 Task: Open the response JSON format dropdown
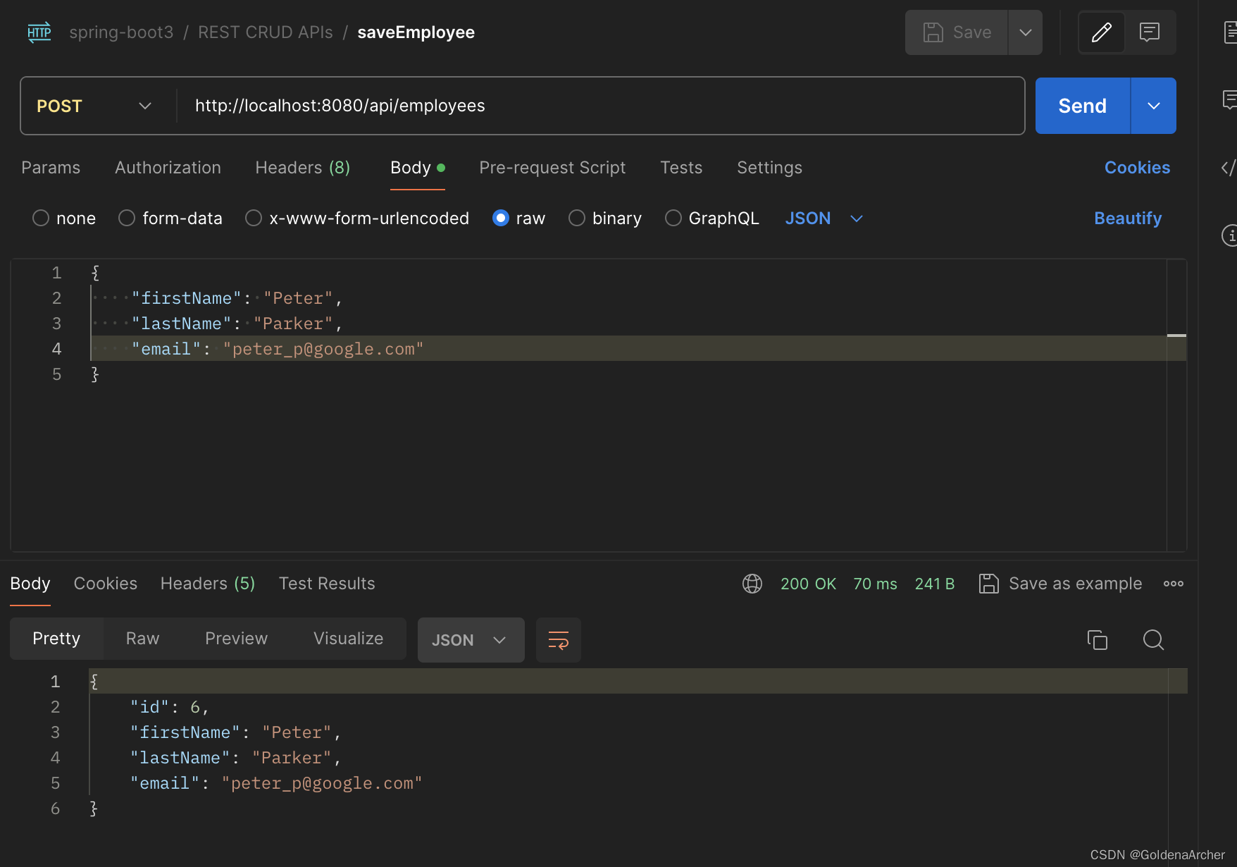471,640
